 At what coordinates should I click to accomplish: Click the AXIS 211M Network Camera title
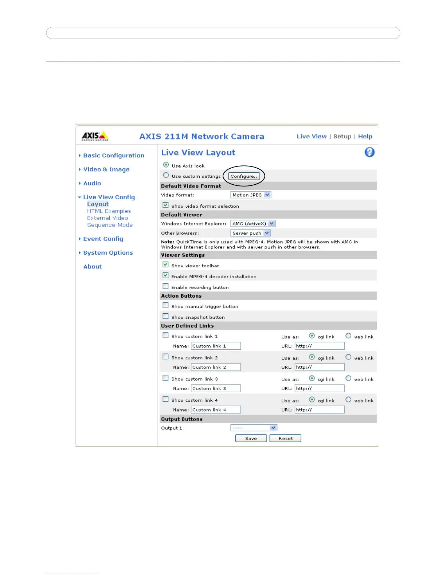202,137
